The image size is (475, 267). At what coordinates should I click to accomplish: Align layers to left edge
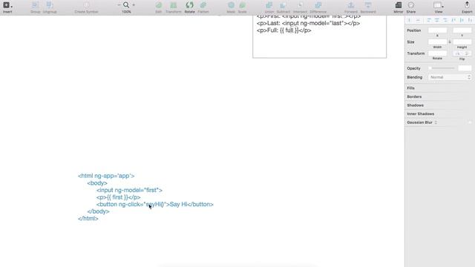pyautogui.click(x=429, y=20)
